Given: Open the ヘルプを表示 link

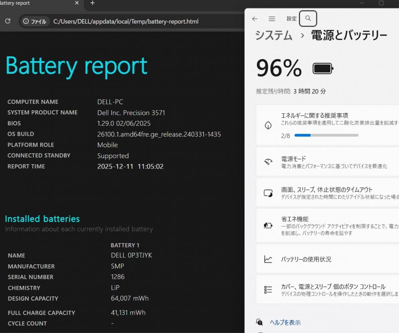Looking at the screenshot, I should click(285, 322).
